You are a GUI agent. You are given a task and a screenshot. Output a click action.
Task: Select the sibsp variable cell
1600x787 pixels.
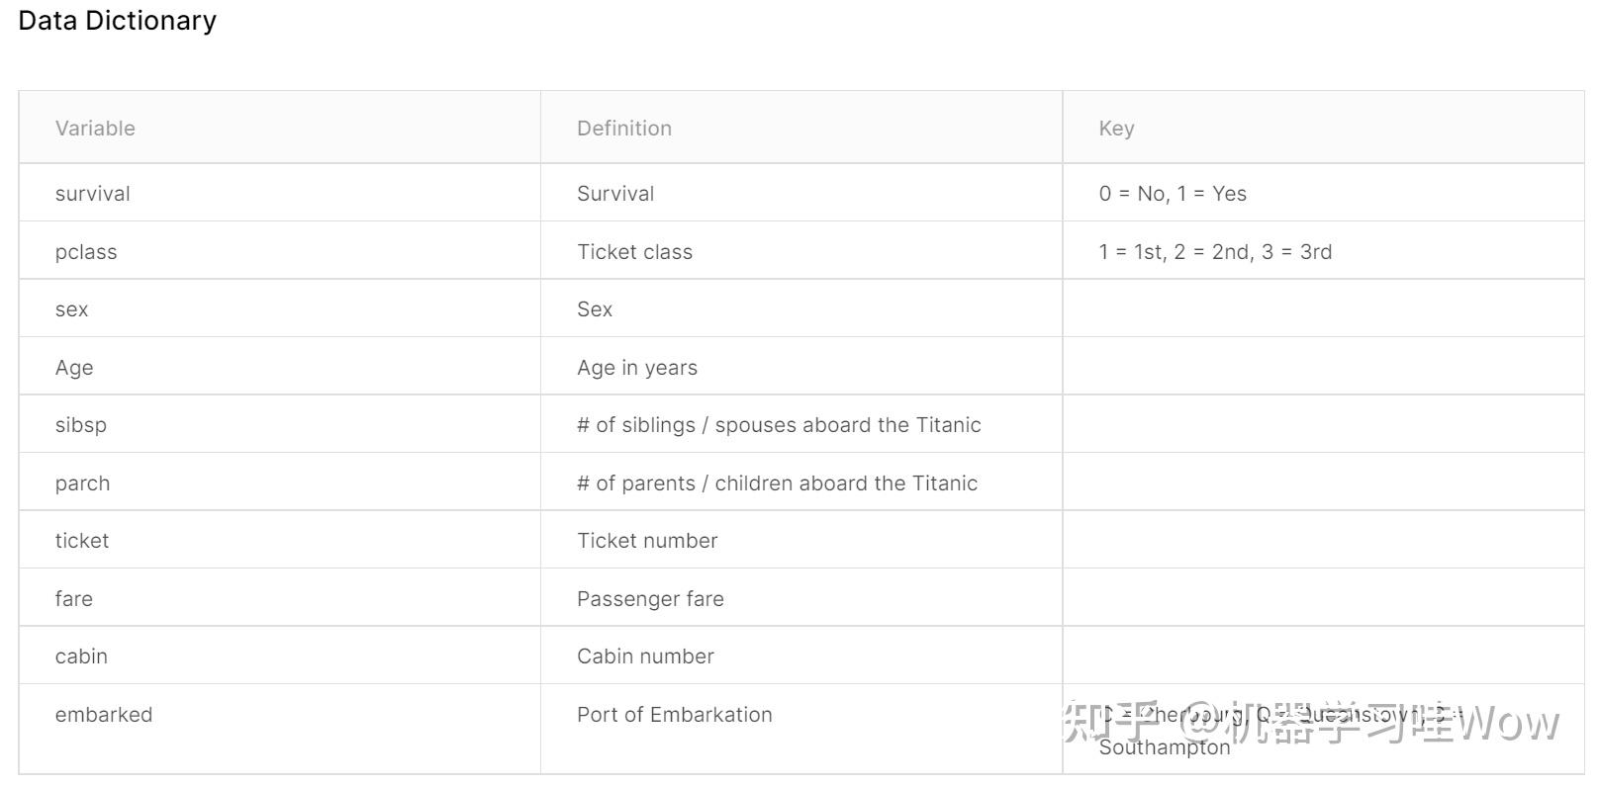pyautogui.click(x=80, y=425)
